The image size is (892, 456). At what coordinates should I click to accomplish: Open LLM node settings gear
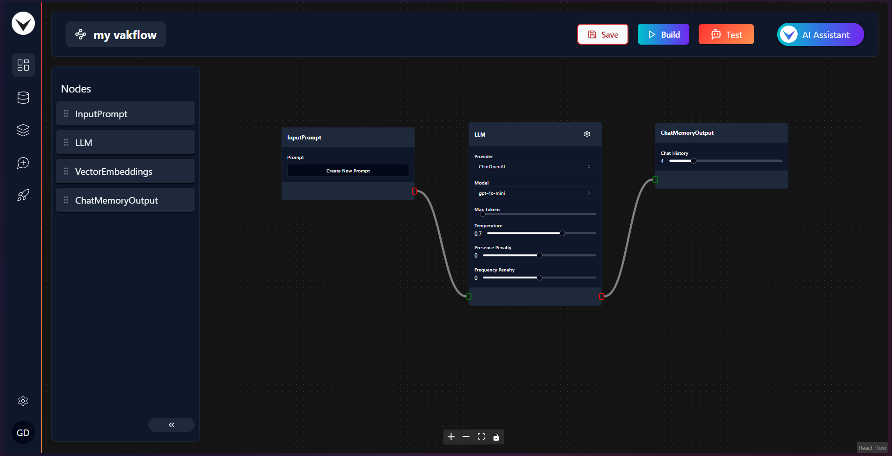[587, 134]
